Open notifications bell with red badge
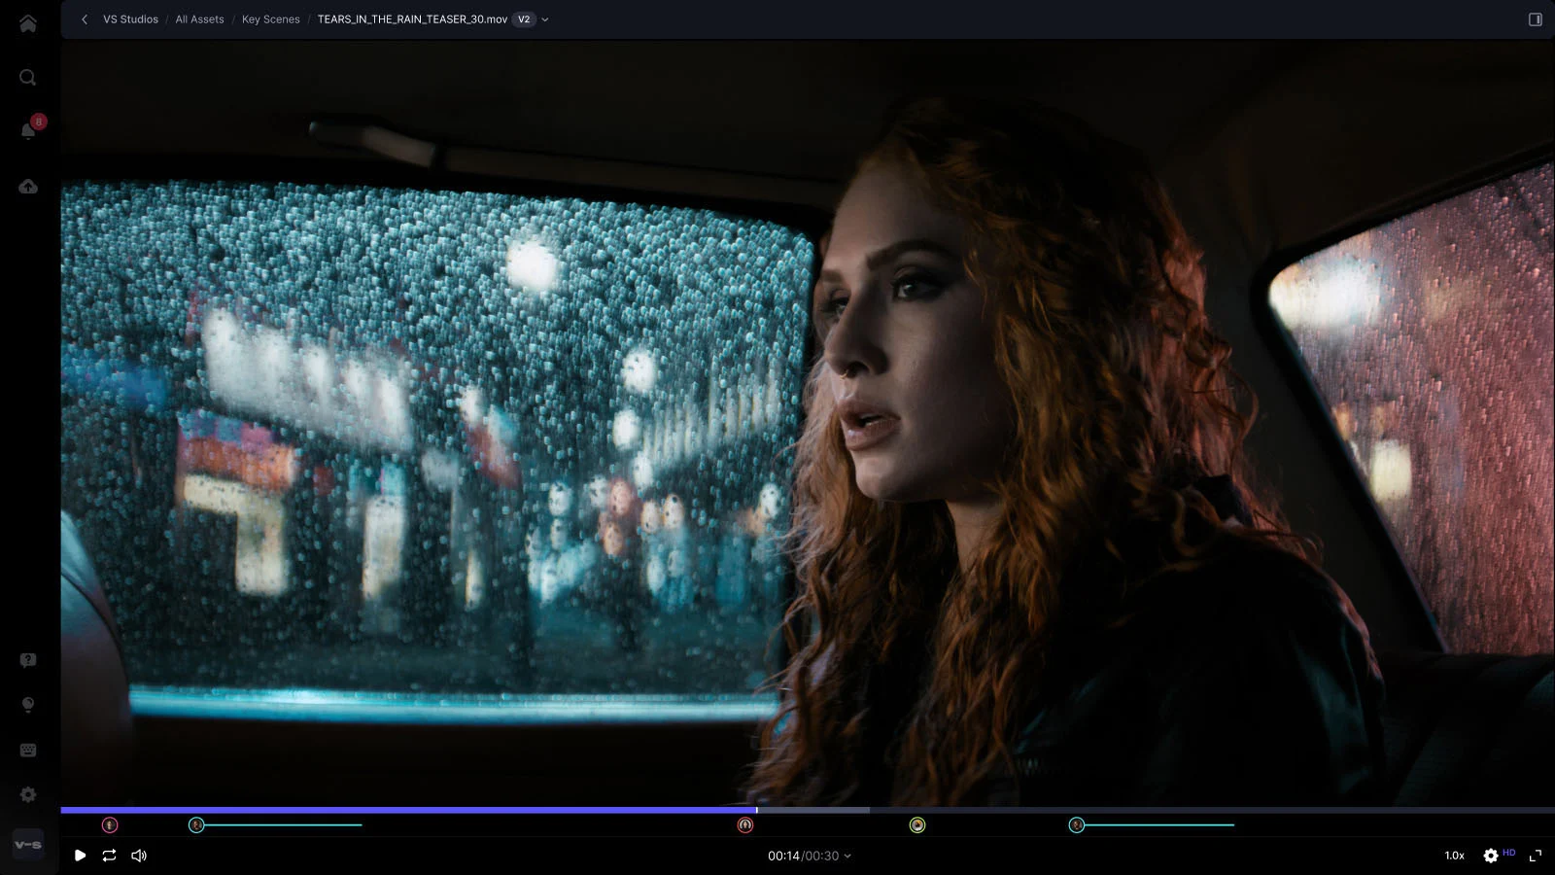The height and width of the screenshot is (875, 1555). [x=28, y=130]
